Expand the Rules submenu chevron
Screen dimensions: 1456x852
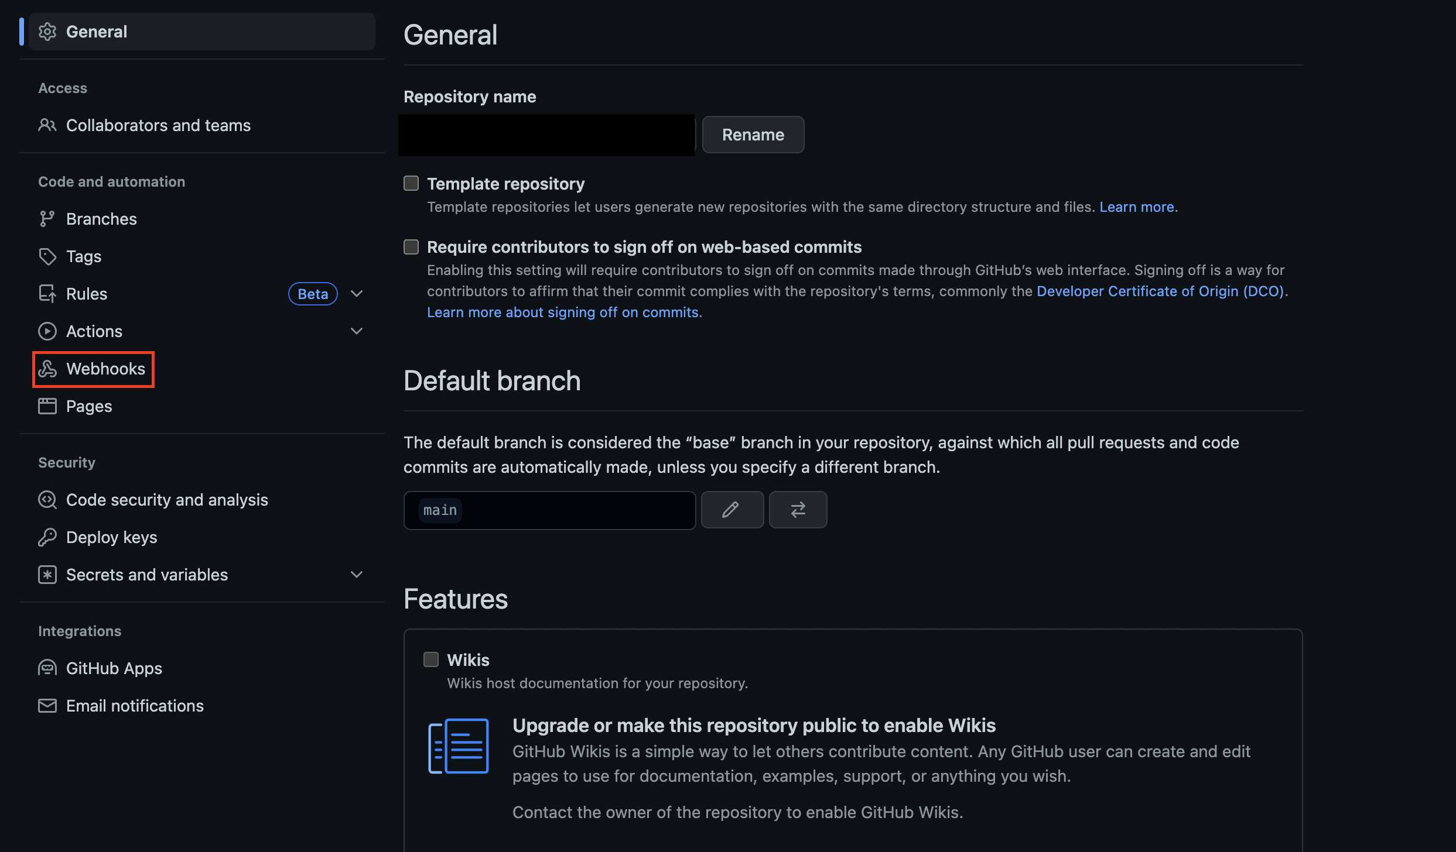click(x=357, y=294)
